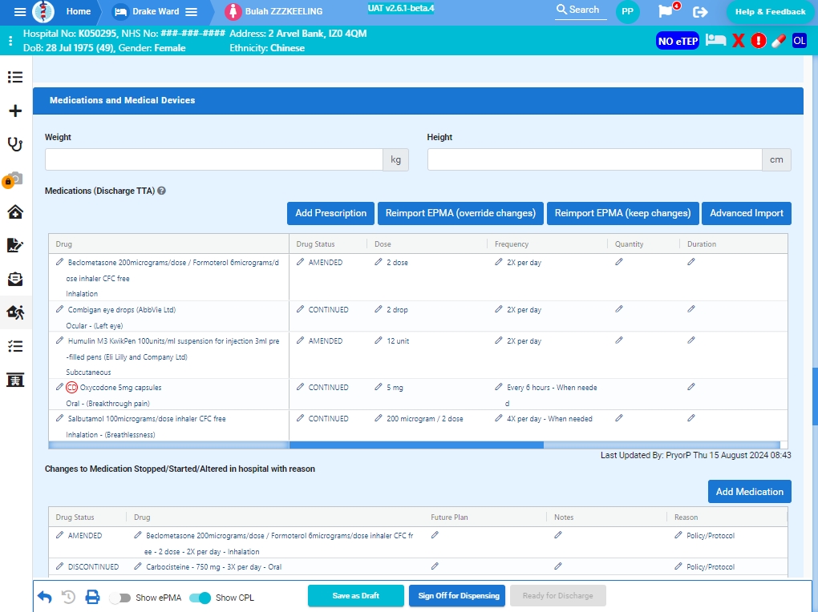Open the home medical sidebar icon
The height and width of the screenshot is (612, 818).
coord(15,212)
